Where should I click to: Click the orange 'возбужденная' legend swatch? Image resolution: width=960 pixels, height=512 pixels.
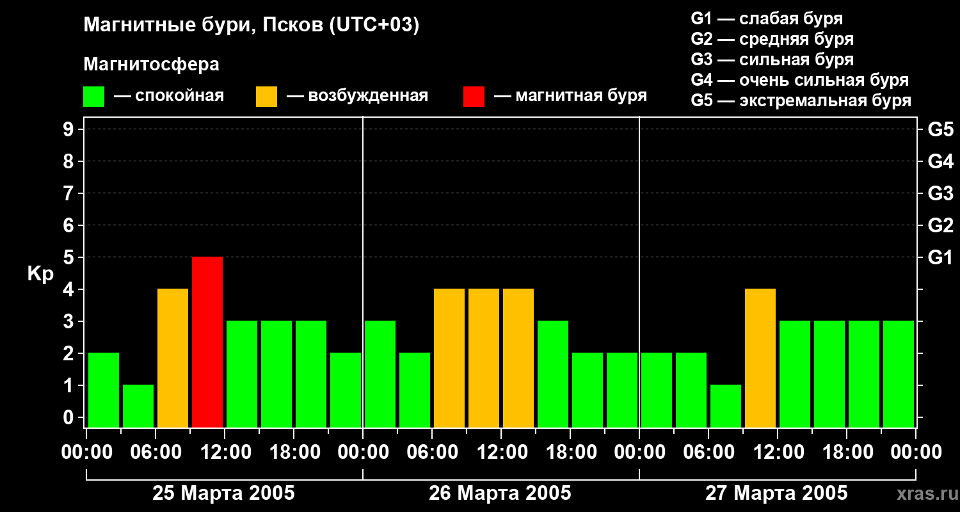pos(266,97)
